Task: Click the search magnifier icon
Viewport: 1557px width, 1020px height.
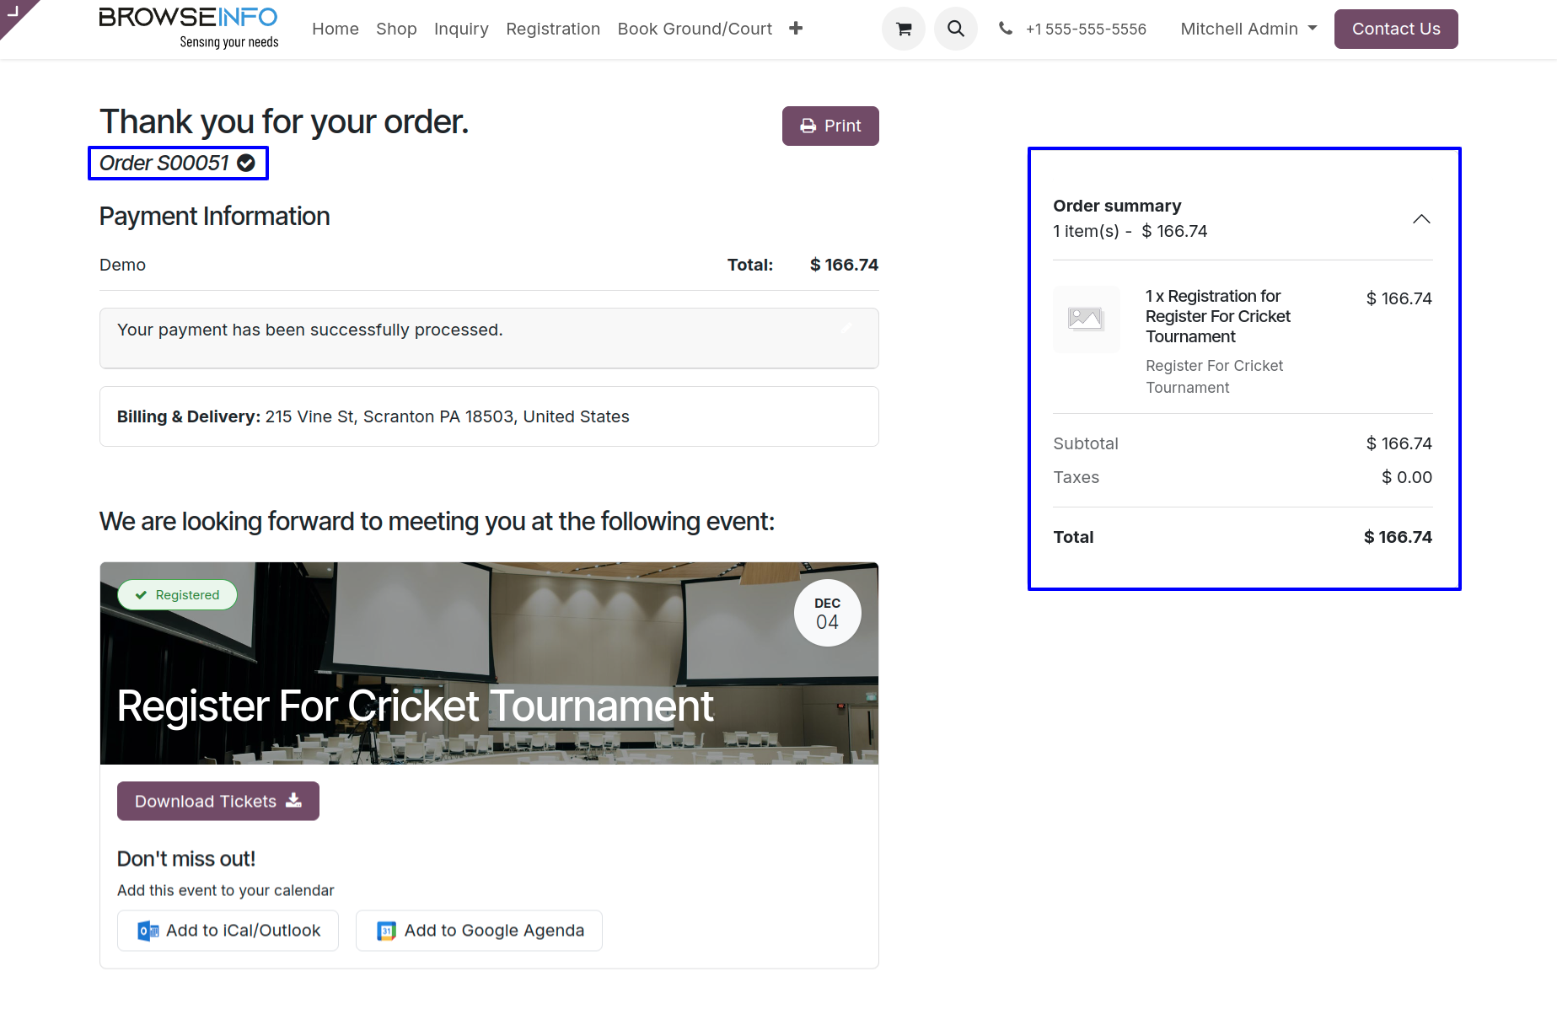Action: [x=955, y=29]
